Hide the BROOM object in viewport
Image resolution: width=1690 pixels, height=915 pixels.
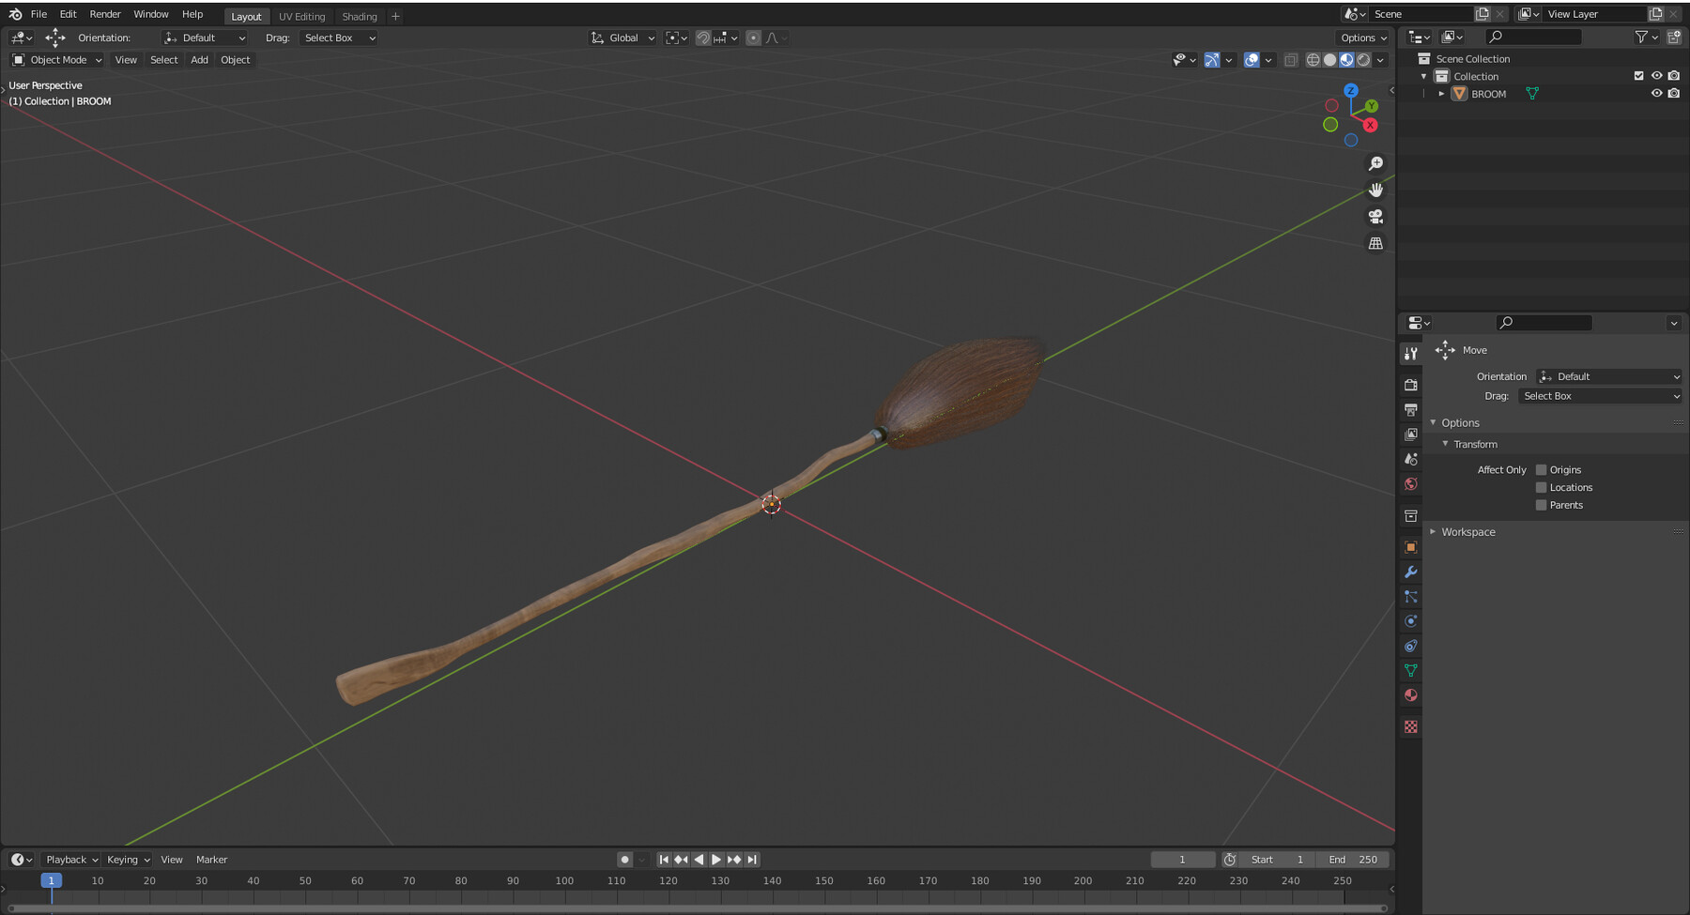[x=1657, y=93]
